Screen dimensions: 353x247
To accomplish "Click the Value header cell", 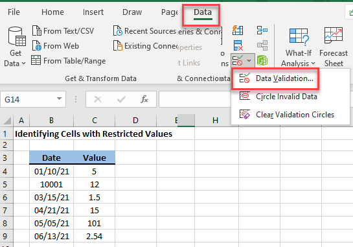I will click(x=95, y=158).
